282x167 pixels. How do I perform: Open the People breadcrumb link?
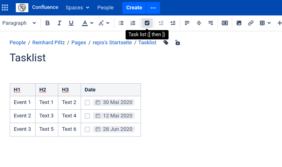click(x=18, y=43)
